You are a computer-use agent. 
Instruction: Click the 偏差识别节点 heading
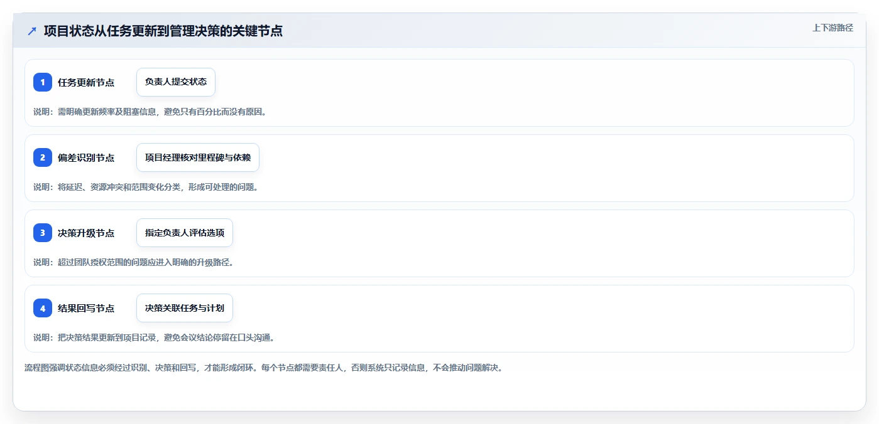coord(86,157)
